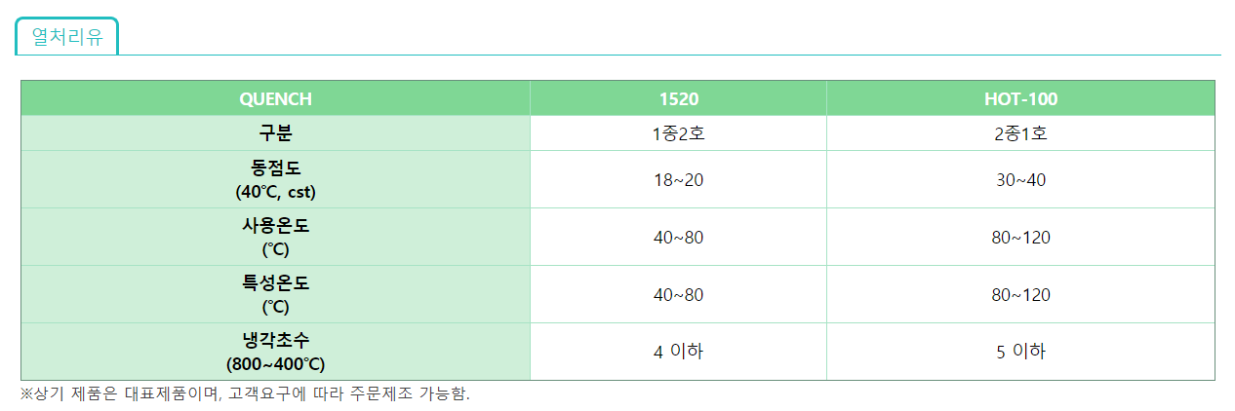Select the 18~20 viscosity value
Viewport: 1235px width, 411px height.
[679, 180]
